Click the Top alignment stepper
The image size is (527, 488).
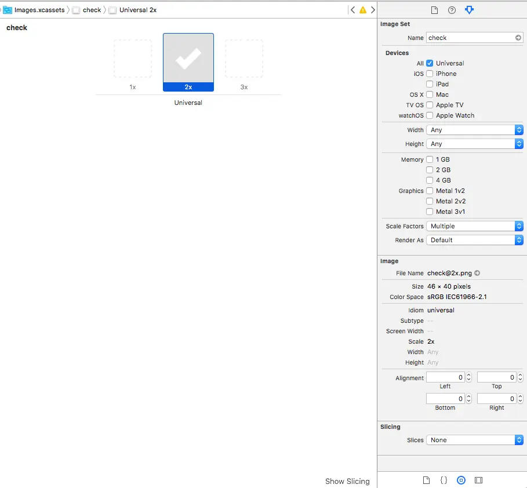click(520, 377)
